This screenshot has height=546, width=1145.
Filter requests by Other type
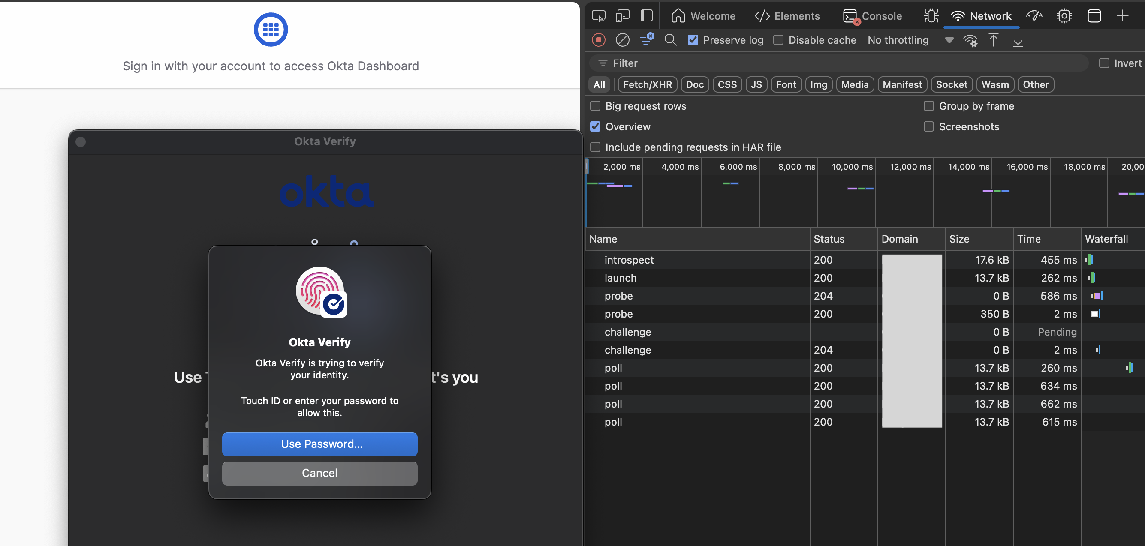click(1036, 84)
